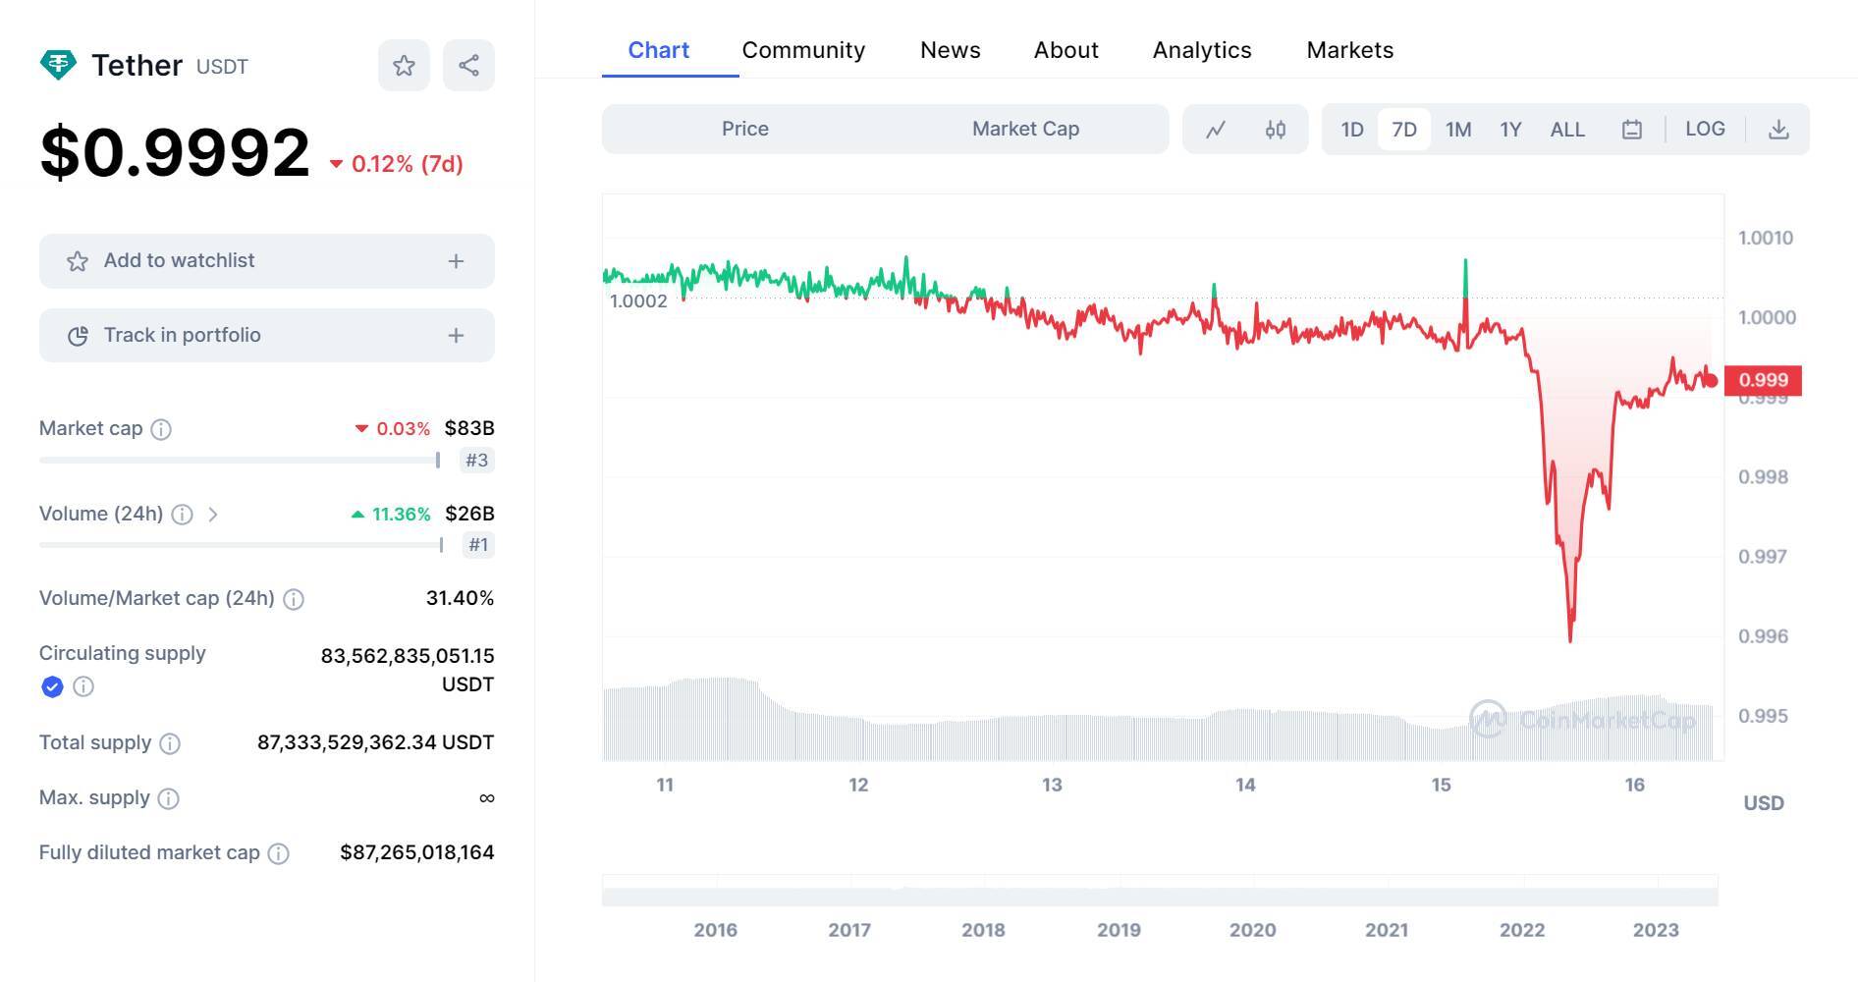Click the star icon in Add to watchlist
The height and width of the screenshot is (982, 1858).
78,261
